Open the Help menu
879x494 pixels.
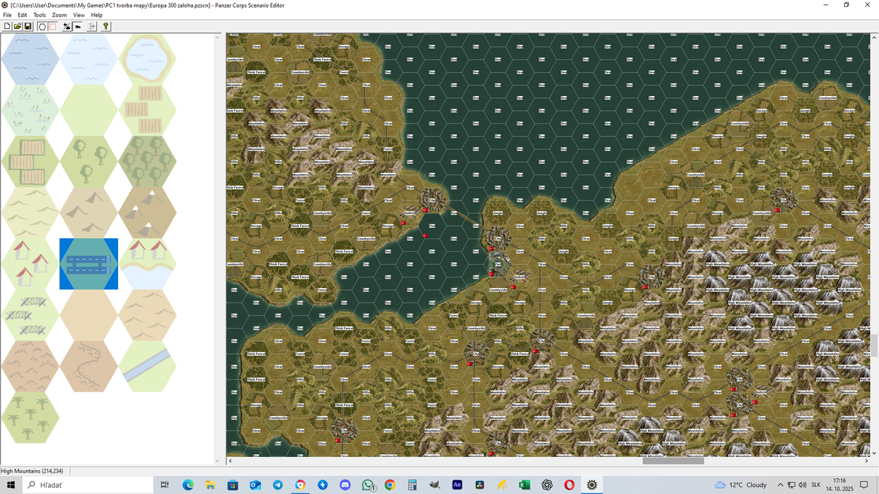97,15
